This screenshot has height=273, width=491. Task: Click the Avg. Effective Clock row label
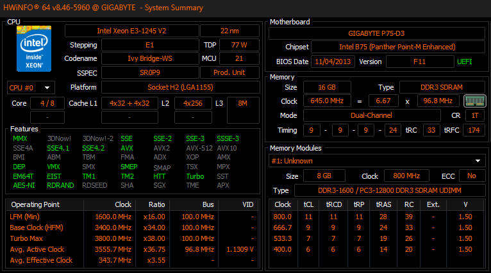(x=41, y=260)
